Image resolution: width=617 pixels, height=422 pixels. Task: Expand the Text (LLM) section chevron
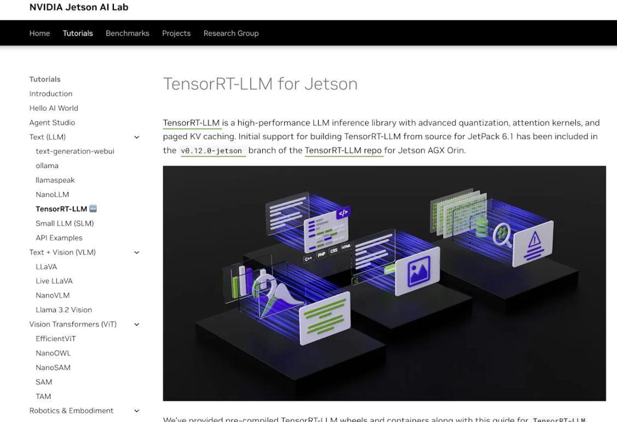pos(136,137)
